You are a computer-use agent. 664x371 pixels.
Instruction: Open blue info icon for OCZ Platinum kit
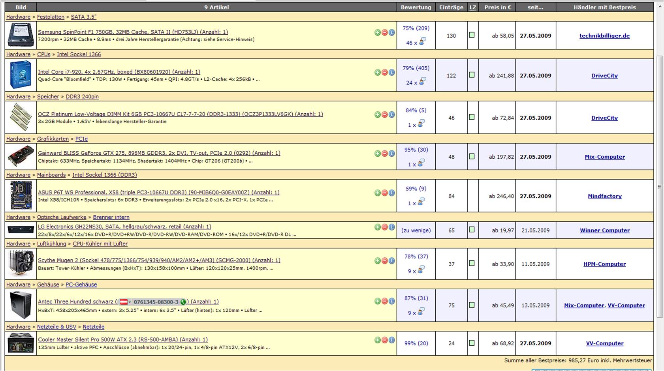[391, 114]
